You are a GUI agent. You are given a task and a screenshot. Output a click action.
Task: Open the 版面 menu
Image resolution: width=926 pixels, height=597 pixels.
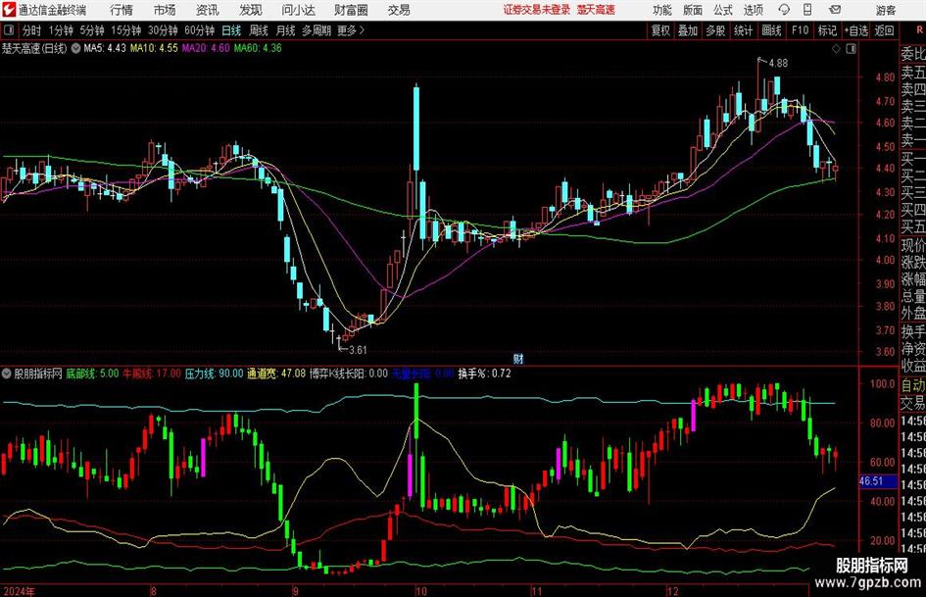pyautogui.click(x=692, y=10)
